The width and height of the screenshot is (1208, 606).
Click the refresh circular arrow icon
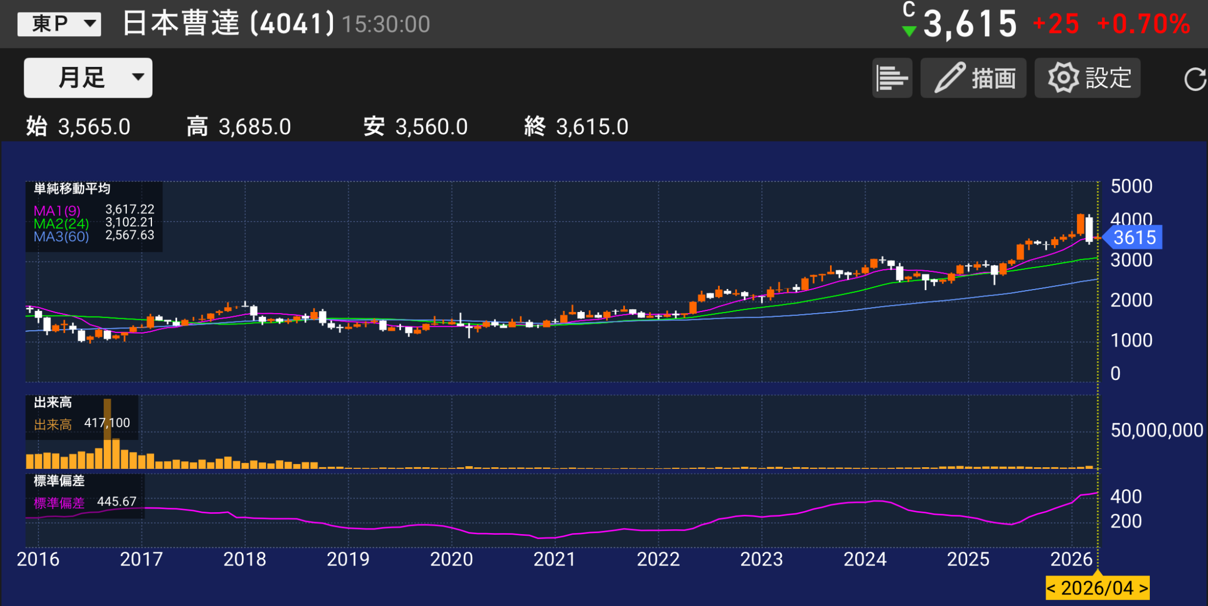pyautogui.click(x=1195, y=79)
